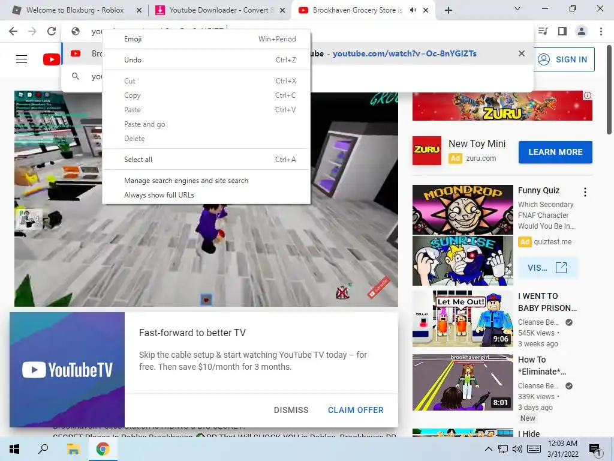Choose Select all in the context menu

tap(206, 160)
